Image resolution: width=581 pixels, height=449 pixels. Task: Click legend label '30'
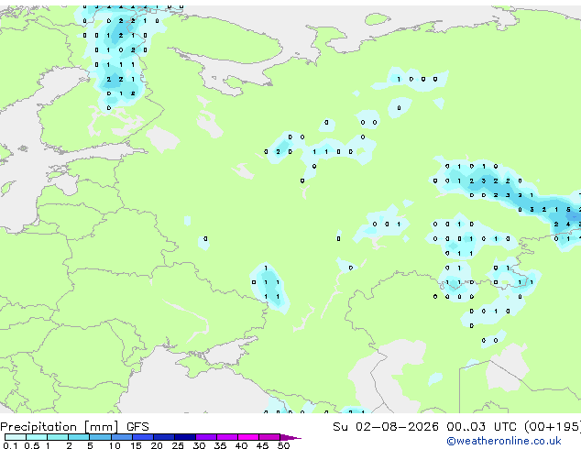199,445
